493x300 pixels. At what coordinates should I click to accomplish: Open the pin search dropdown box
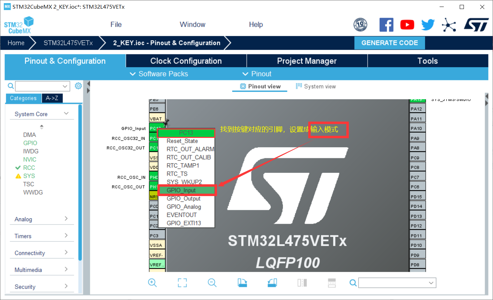pos(397,283)
